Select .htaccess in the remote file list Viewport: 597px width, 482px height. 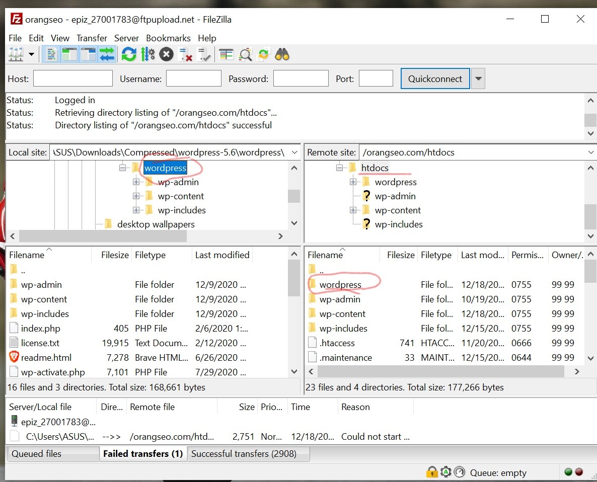click(337, 343)
